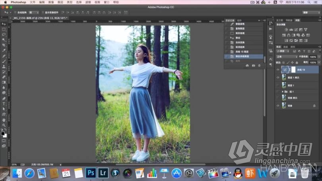Add a Brightness/Contrast adjustment
Screen dimensions: 322x181
(286, 29)
